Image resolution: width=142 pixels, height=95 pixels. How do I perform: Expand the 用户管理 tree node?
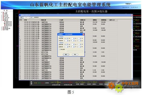pos(2,30)
